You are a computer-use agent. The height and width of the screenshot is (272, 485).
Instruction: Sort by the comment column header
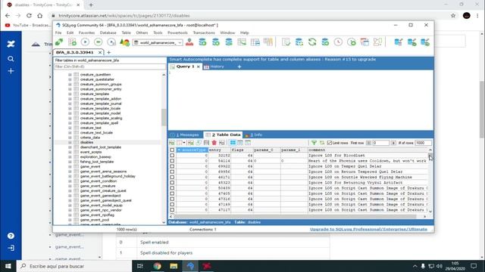pos(368,150)
